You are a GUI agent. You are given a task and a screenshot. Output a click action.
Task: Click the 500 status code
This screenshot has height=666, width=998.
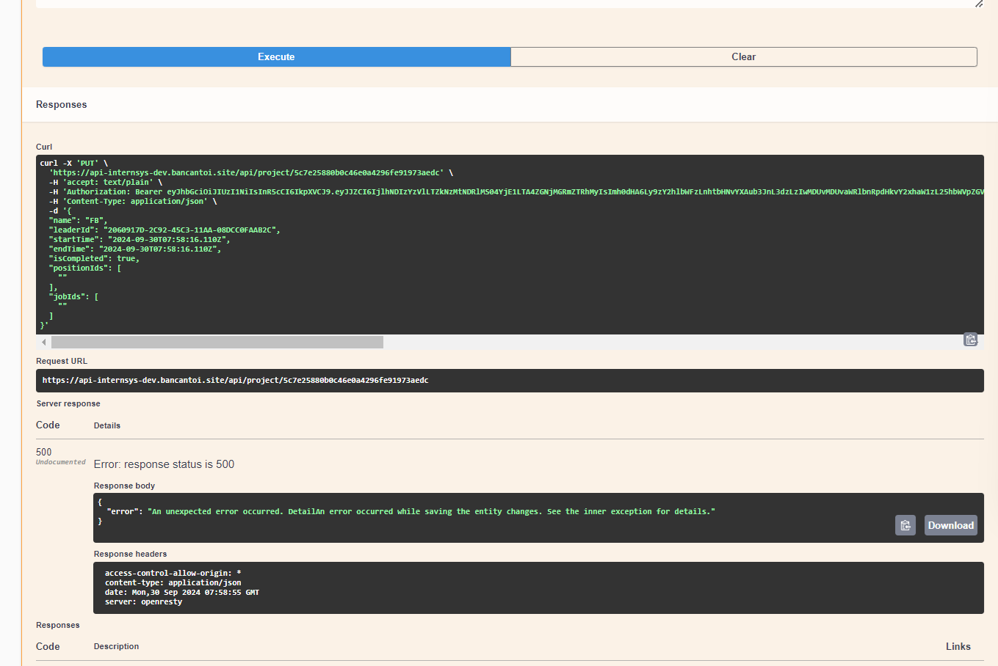coord(44,452)
